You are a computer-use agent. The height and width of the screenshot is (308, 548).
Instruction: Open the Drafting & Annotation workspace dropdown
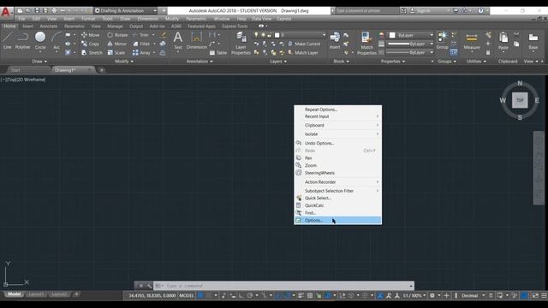(x=126, y=11)
